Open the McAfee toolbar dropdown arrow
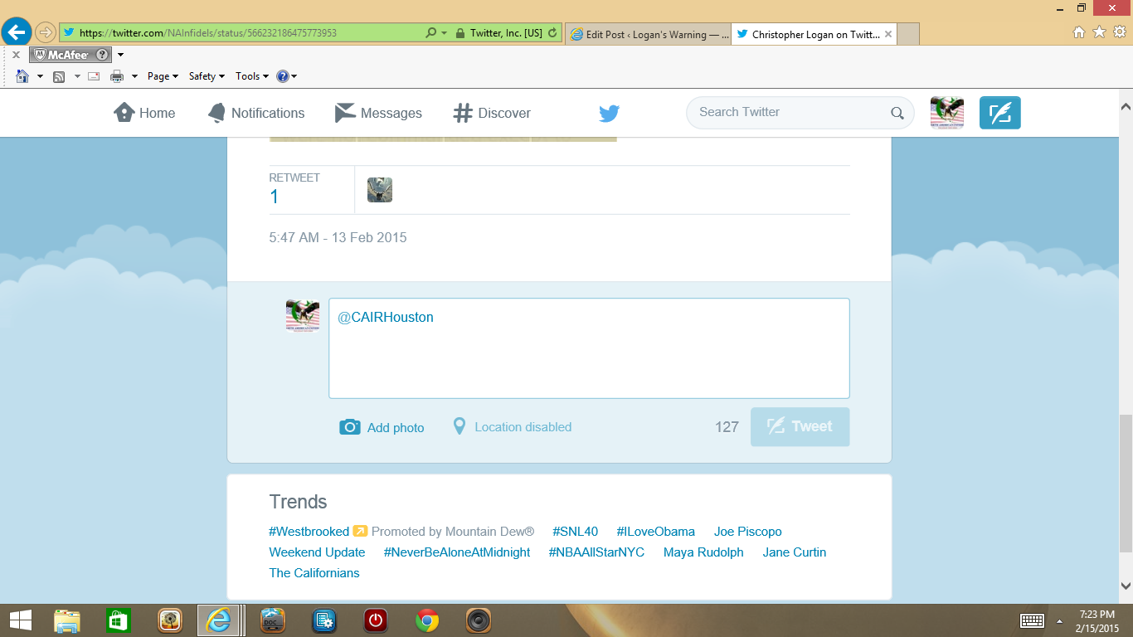The width and height of the screenshot is (1133, 637). pyautogui.click(x=121, y=55)
